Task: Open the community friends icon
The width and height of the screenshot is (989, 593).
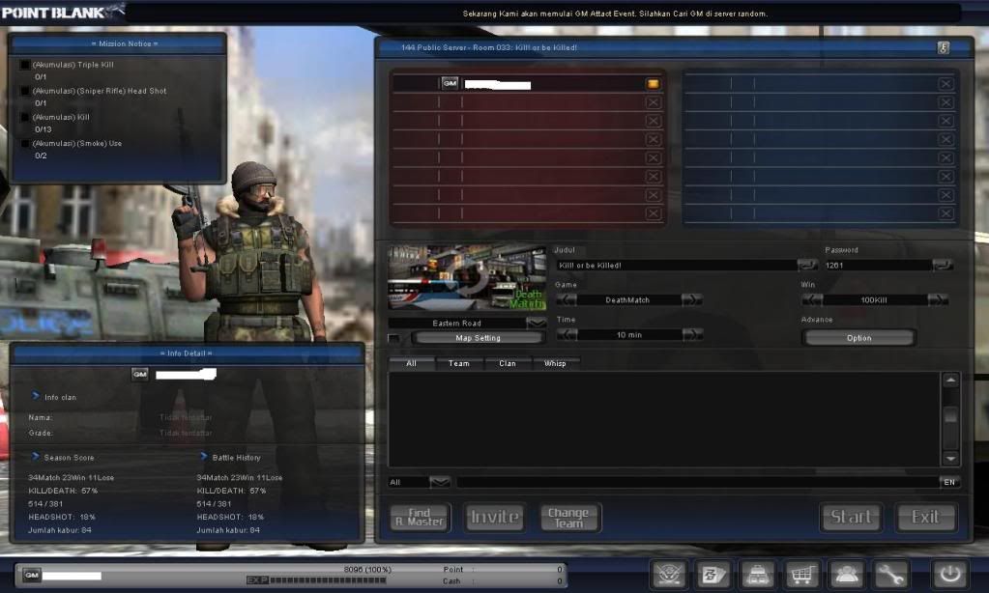Action: [846, 574]
